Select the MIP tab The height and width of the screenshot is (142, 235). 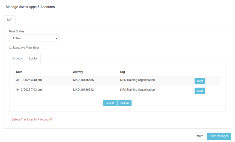10,20
